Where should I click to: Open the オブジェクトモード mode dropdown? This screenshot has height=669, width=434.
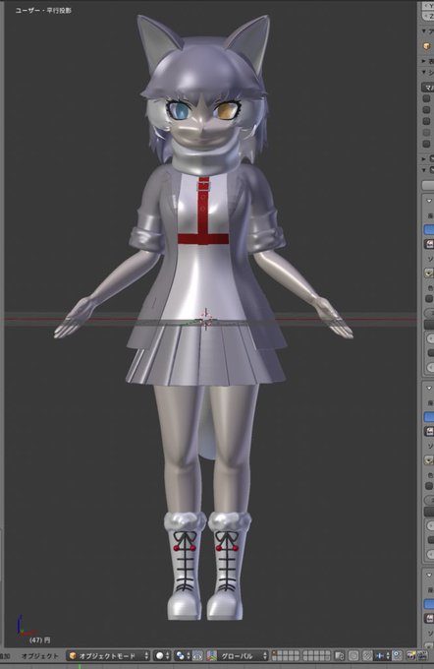click(x=109, y=656)
